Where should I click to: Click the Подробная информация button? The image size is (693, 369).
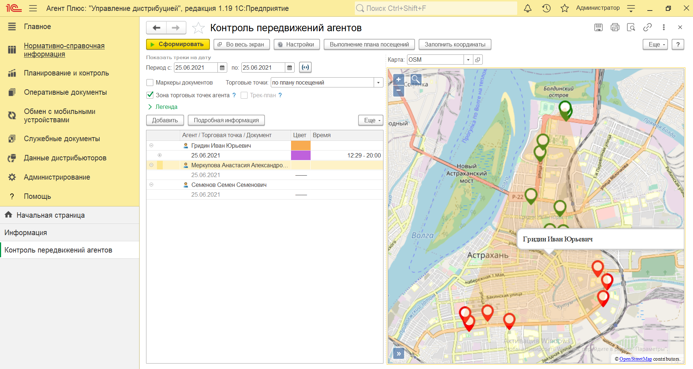226,120
